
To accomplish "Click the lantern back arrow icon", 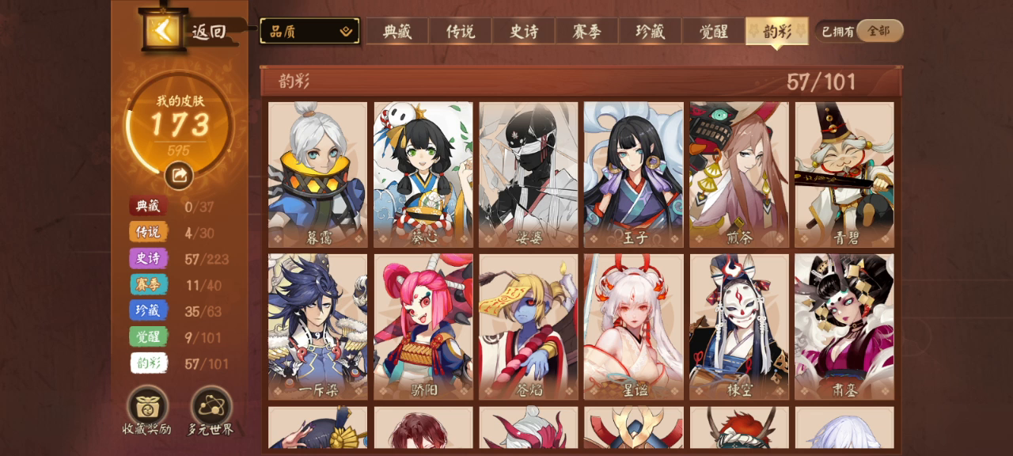I will point(164,30).
